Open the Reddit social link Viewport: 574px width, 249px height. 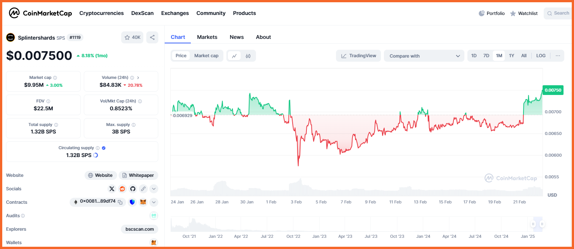tap(122, 189)
